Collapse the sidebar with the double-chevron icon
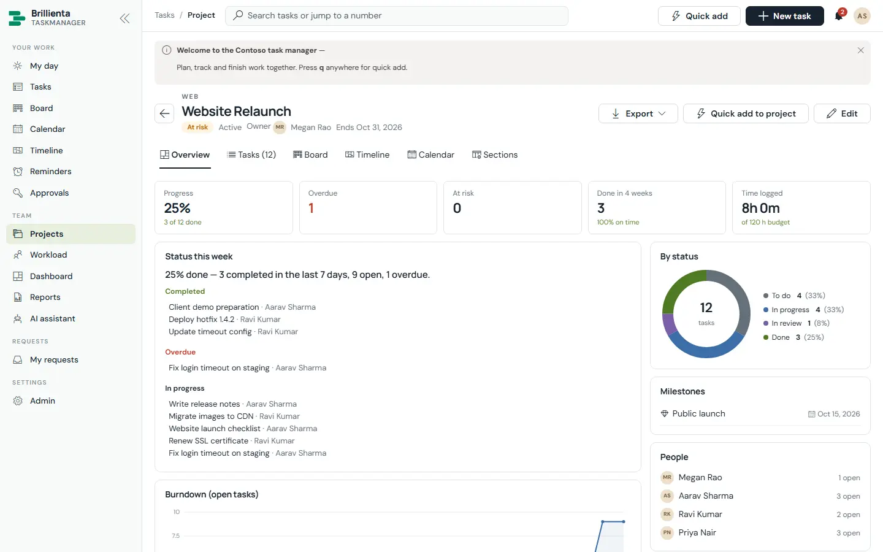Viewport: 883px width, 552px height. pos(124,18)
